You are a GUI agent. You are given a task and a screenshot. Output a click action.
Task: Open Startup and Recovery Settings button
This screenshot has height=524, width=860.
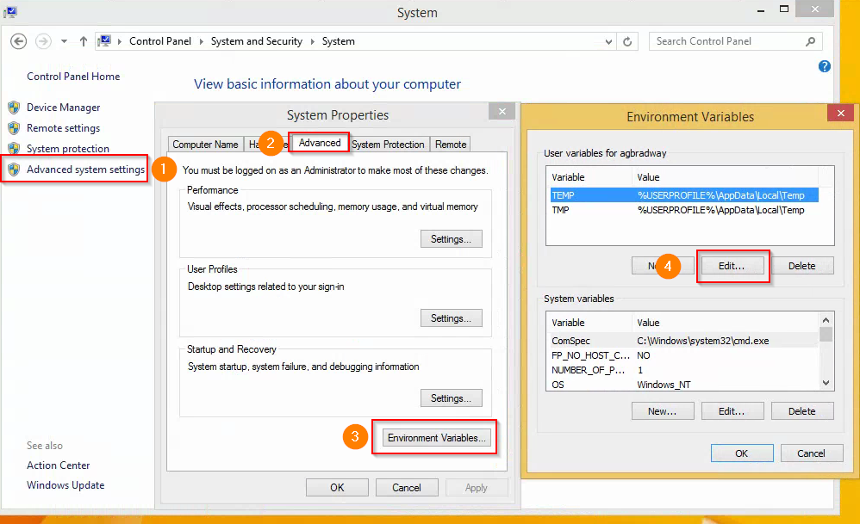[x=451, y=398]
